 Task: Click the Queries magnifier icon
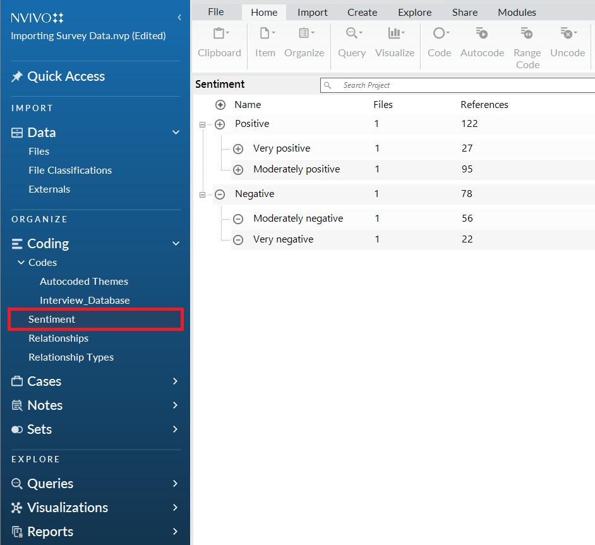[16, 484]
